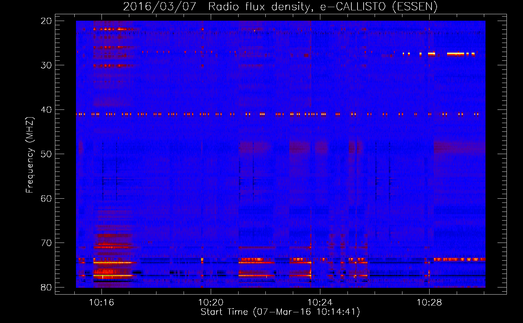Click the 50 MHz frequency tick label
This screenshot has height=323, width=523.
click(46, 154)
